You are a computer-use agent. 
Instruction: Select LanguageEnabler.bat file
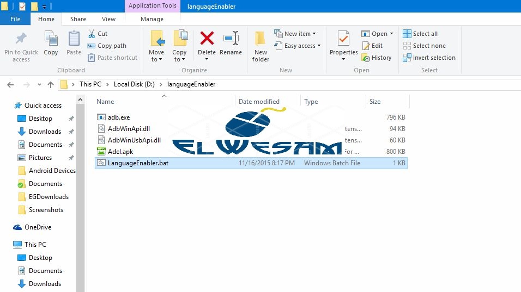pyautogui.click(x=251, y=163)
